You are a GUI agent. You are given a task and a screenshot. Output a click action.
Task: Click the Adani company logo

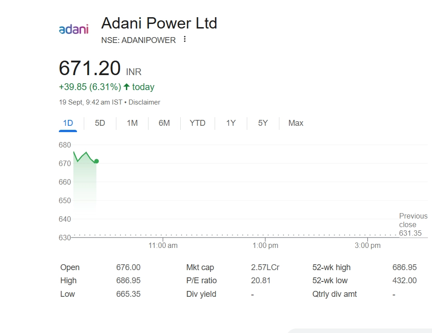[x=74, y=29]
